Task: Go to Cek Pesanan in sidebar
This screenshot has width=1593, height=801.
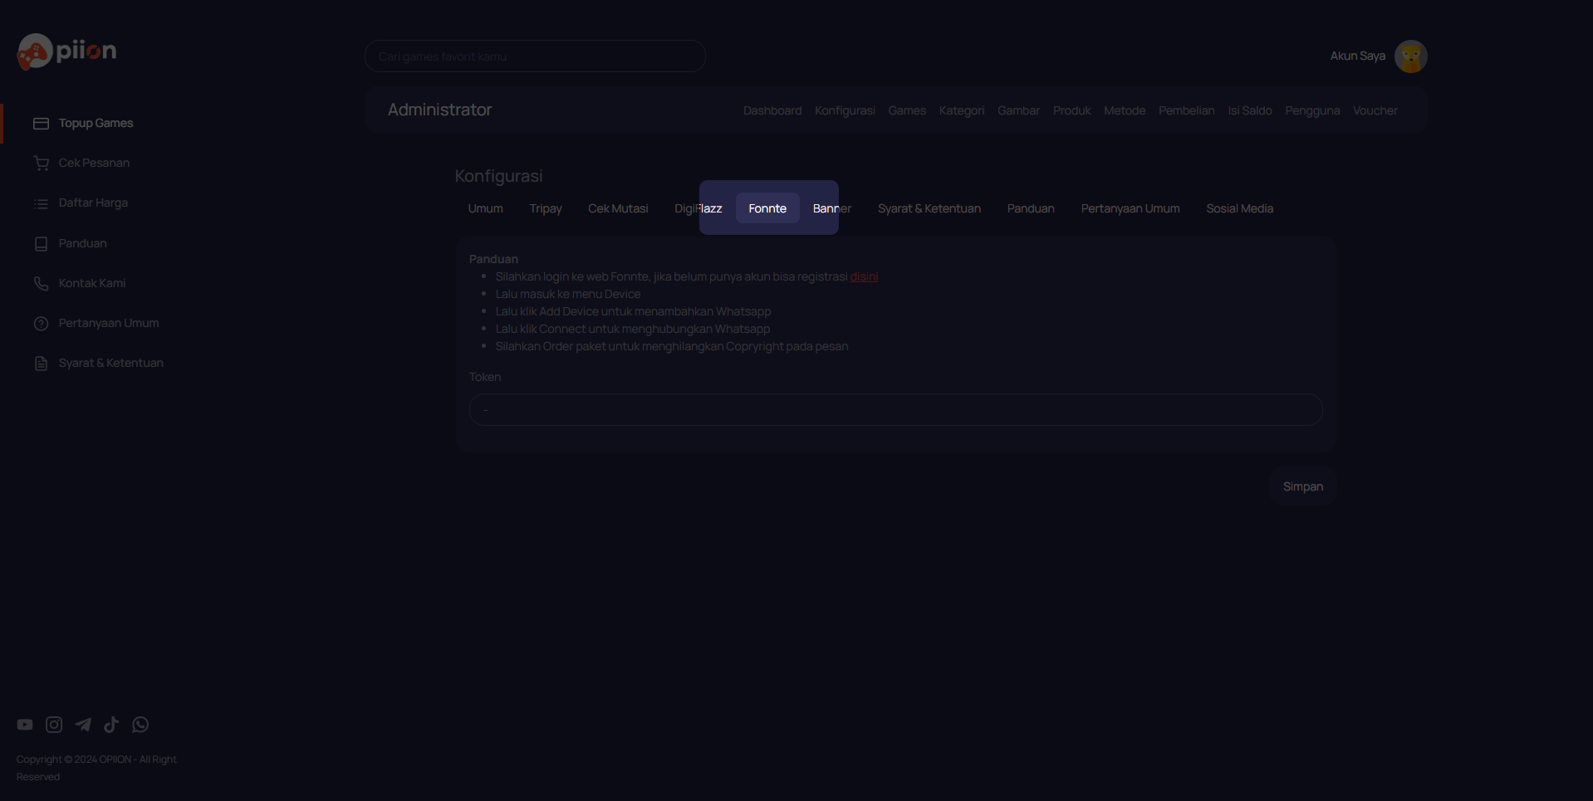Action: pyautogui.click(x=94, y=163)
